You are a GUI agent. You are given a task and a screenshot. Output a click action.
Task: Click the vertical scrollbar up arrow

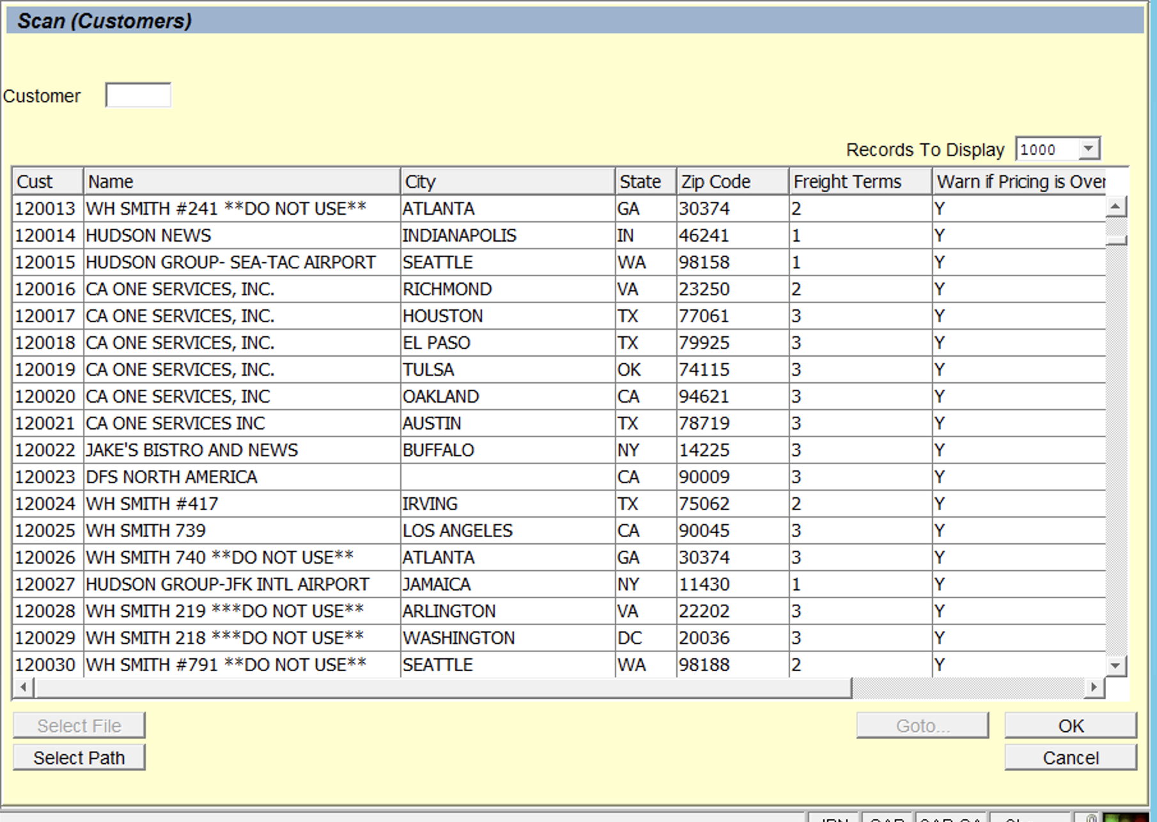coord(1115,206)
